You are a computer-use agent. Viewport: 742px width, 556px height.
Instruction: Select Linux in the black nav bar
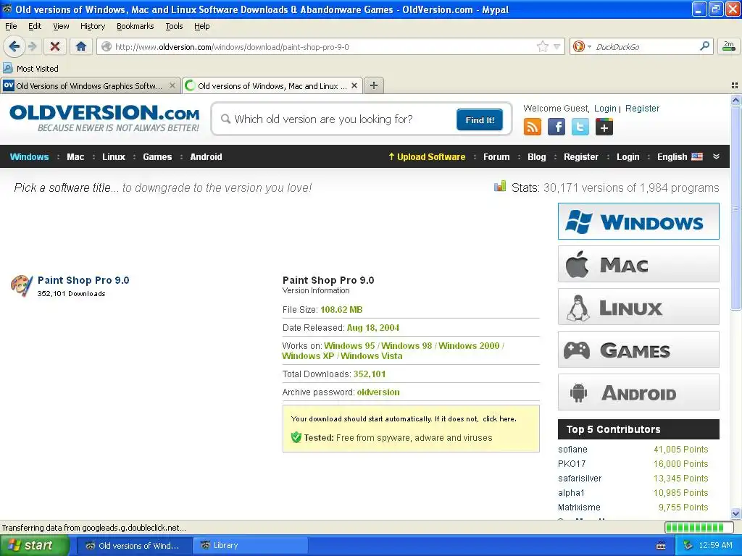114,157
